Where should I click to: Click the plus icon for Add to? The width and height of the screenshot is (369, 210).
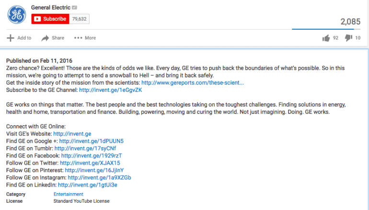coord(11,38)
